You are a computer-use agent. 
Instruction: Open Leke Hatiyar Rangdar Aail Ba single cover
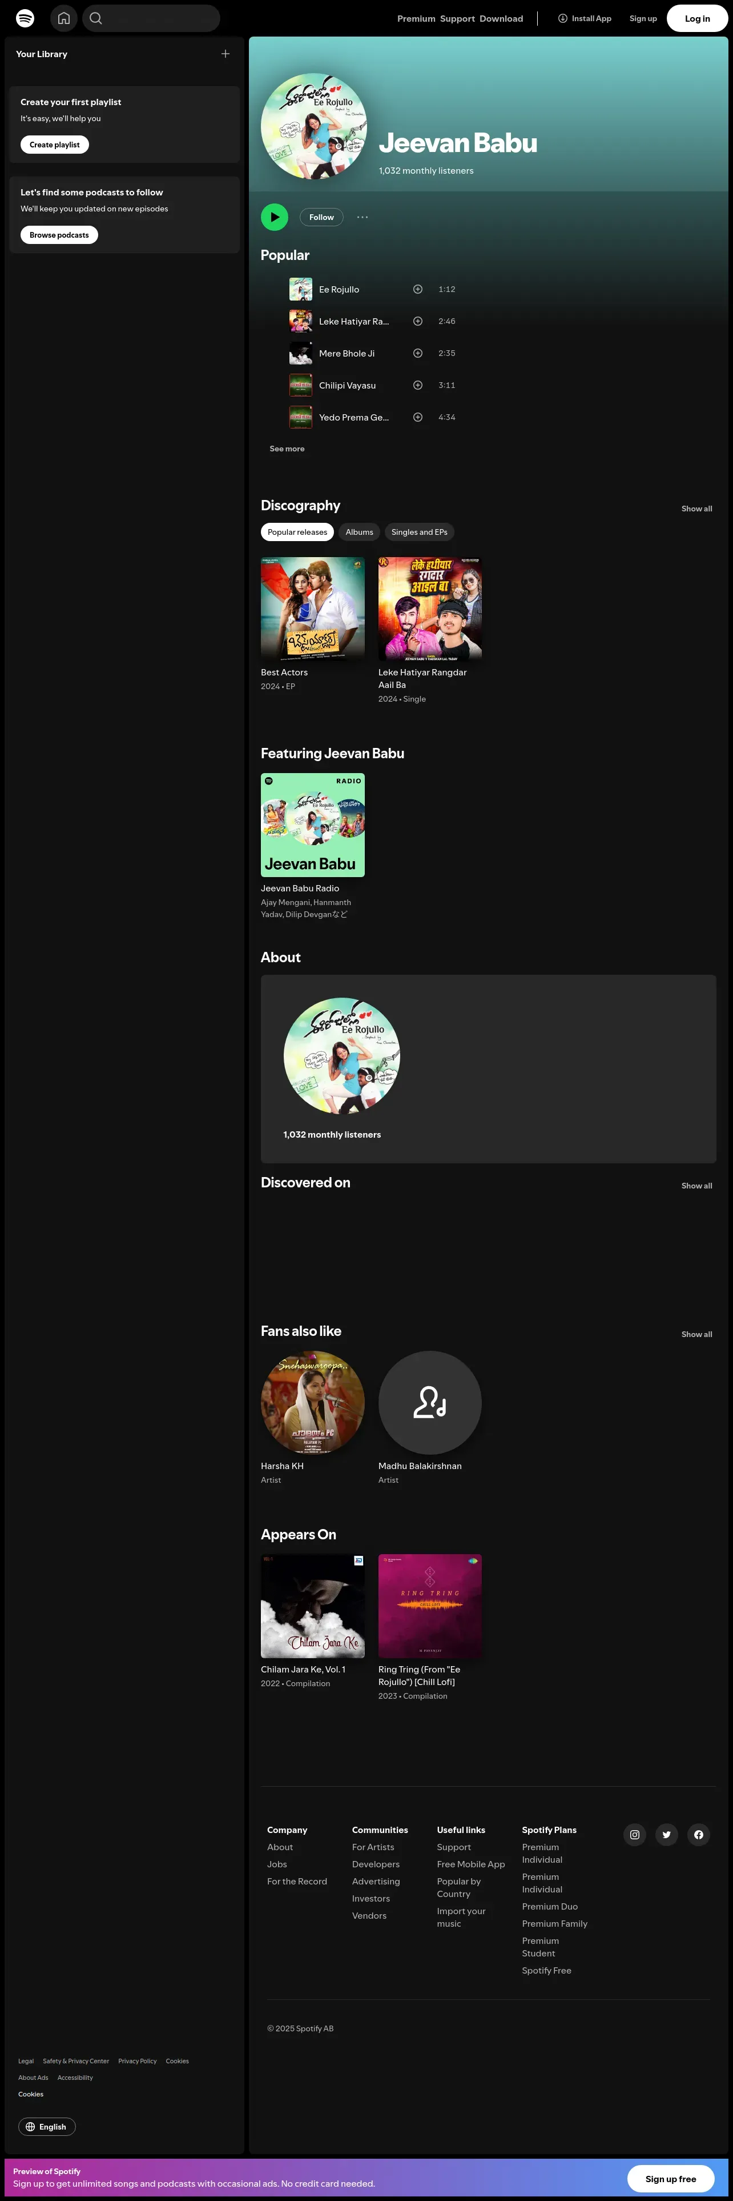(430, 609)
